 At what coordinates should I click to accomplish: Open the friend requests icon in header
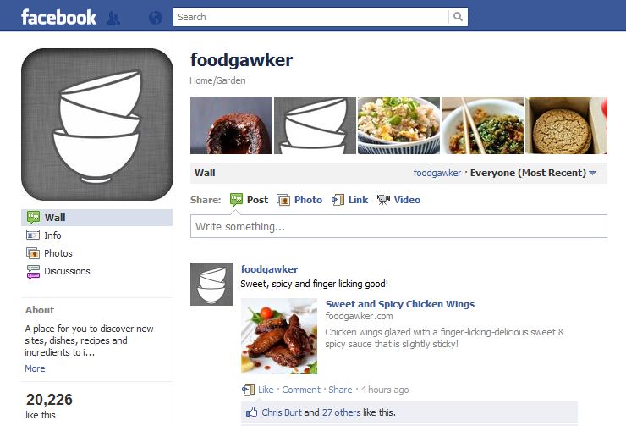[113, 18]
